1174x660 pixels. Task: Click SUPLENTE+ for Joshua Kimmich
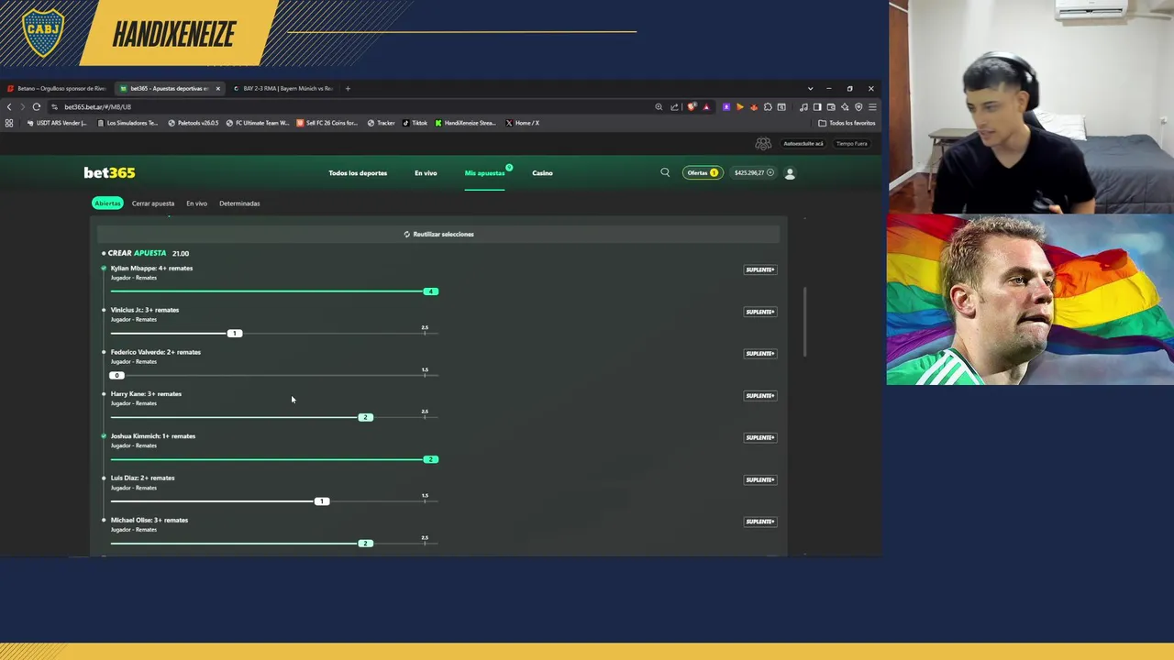pos(760,437)
